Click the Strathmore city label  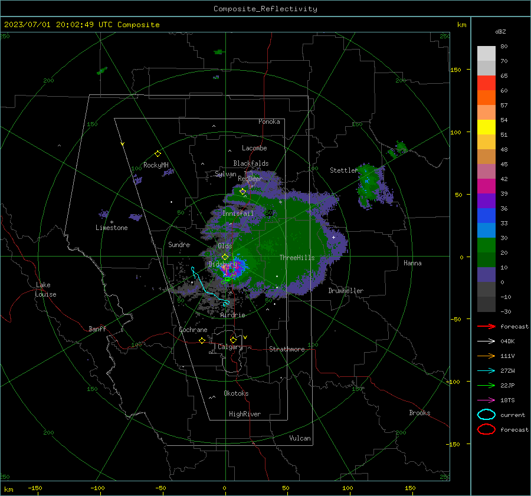pyautogui.click(x=287, y=349)
